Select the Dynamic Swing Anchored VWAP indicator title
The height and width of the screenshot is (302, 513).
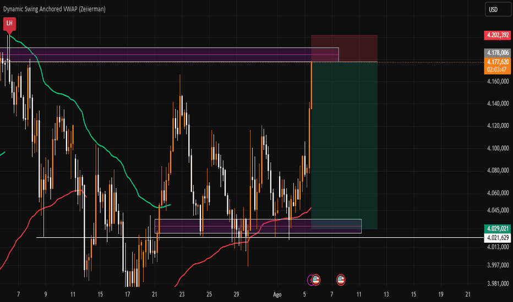(x=54, y=9)
